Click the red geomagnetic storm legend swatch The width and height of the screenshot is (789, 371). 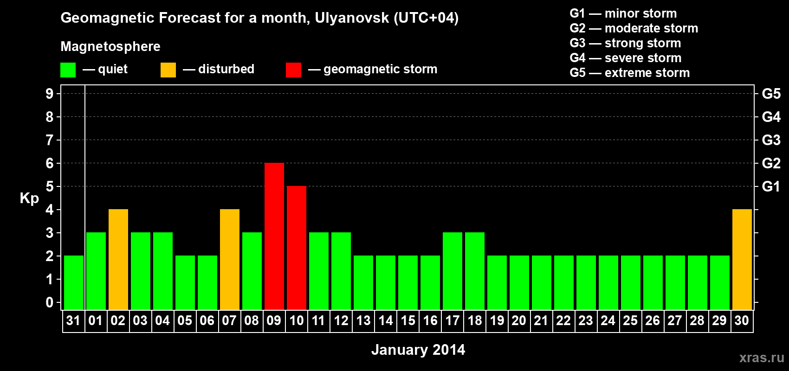pyautogui.click(x=293, y=70)
